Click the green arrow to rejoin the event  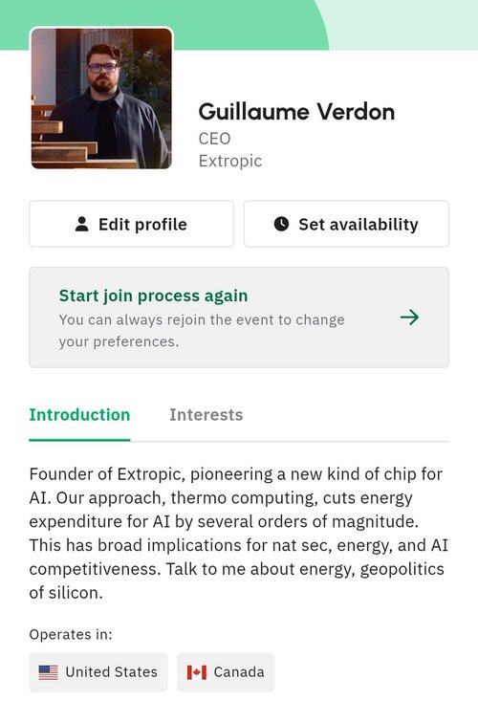pyautogui.click(x=410, y=318)
